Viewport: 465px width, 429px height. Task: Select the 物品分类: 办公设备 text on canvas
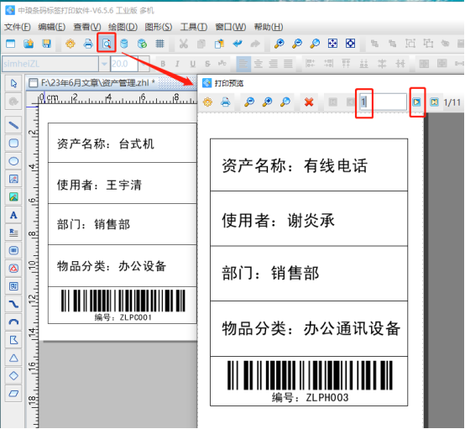click(x=112, y=266)
